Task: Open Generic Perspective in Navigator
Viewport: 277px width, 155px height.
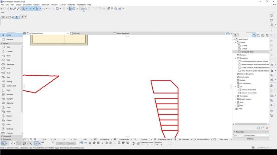Action: pyautogui.click(x=249, y=90)
